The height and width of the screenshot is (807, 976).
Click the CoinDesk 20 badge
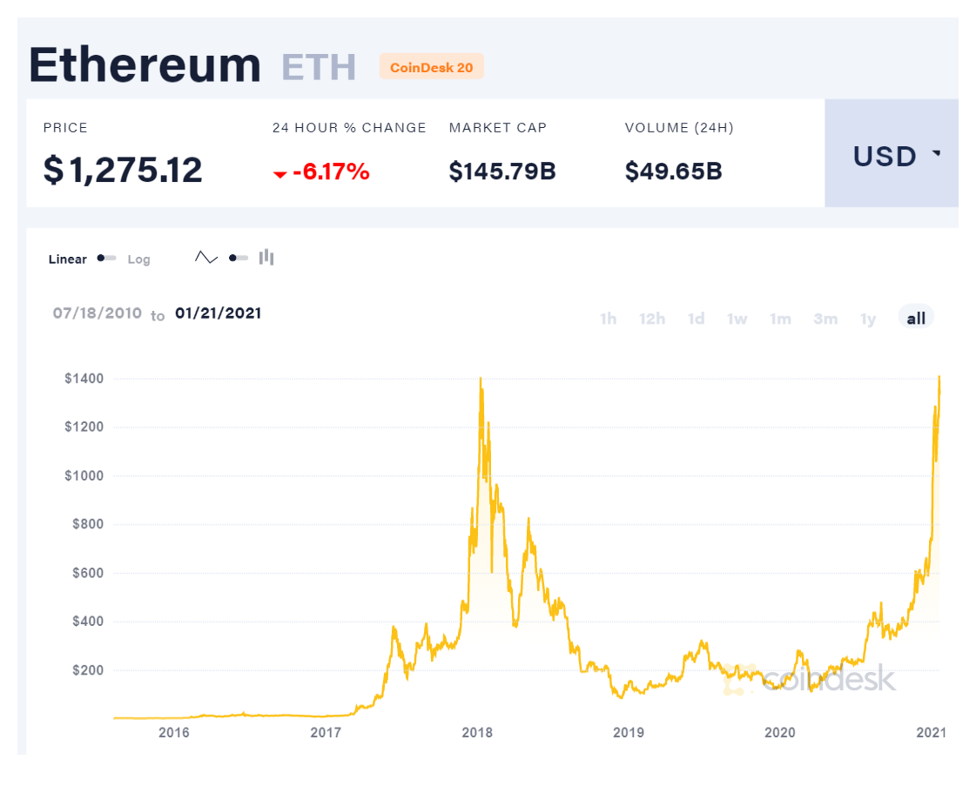coord(432,66)
